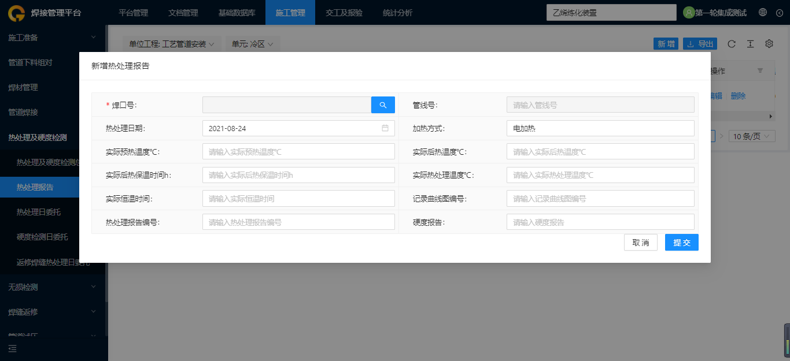Click the platform logo icon
Image resolution: width=790 pixels, height=361 pixels.
pos(16,13)
